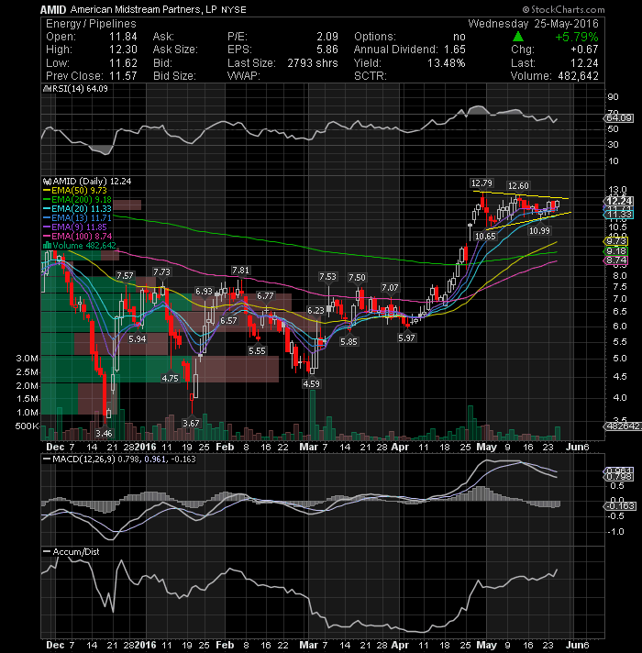Click the 7.81 February high annotation

point(240,271)
